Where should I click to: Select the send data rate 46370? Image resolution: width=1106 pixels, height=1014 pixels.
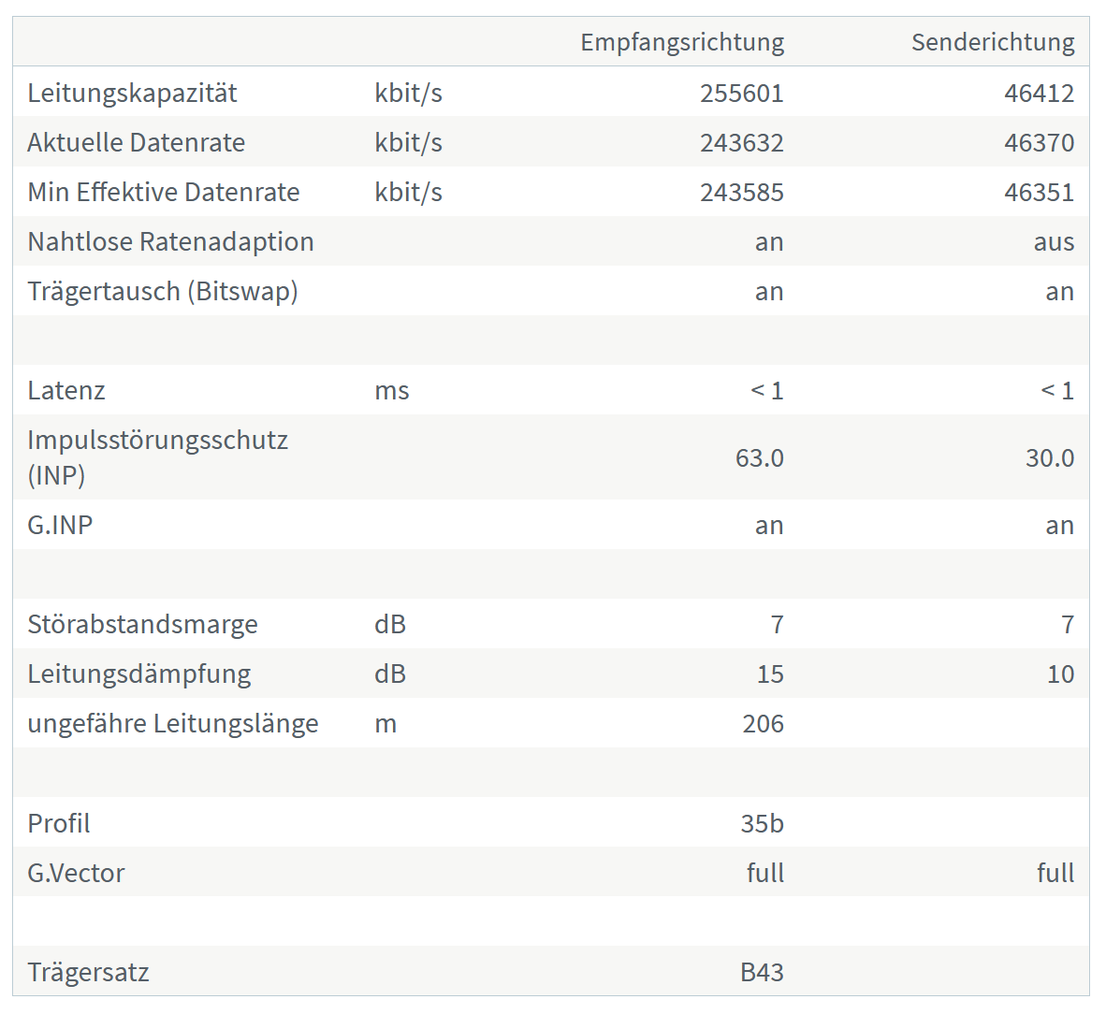click(x=1039, y=142)
